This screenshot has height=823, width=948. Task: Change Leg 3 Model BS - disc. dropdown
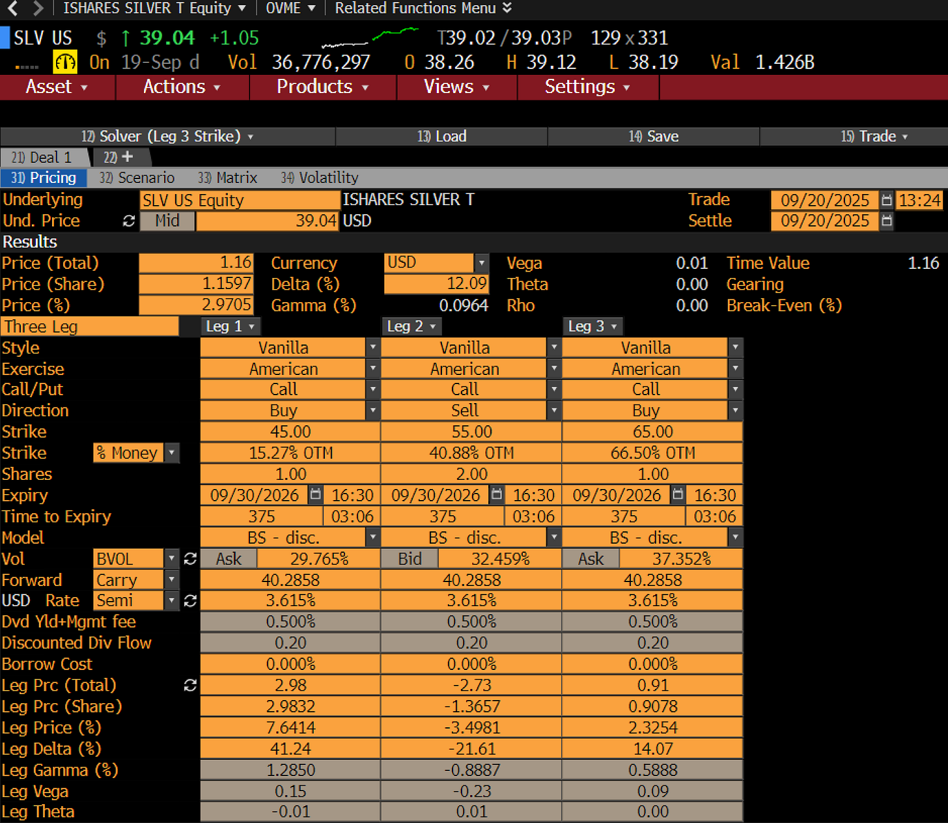(x=735, y=538)
